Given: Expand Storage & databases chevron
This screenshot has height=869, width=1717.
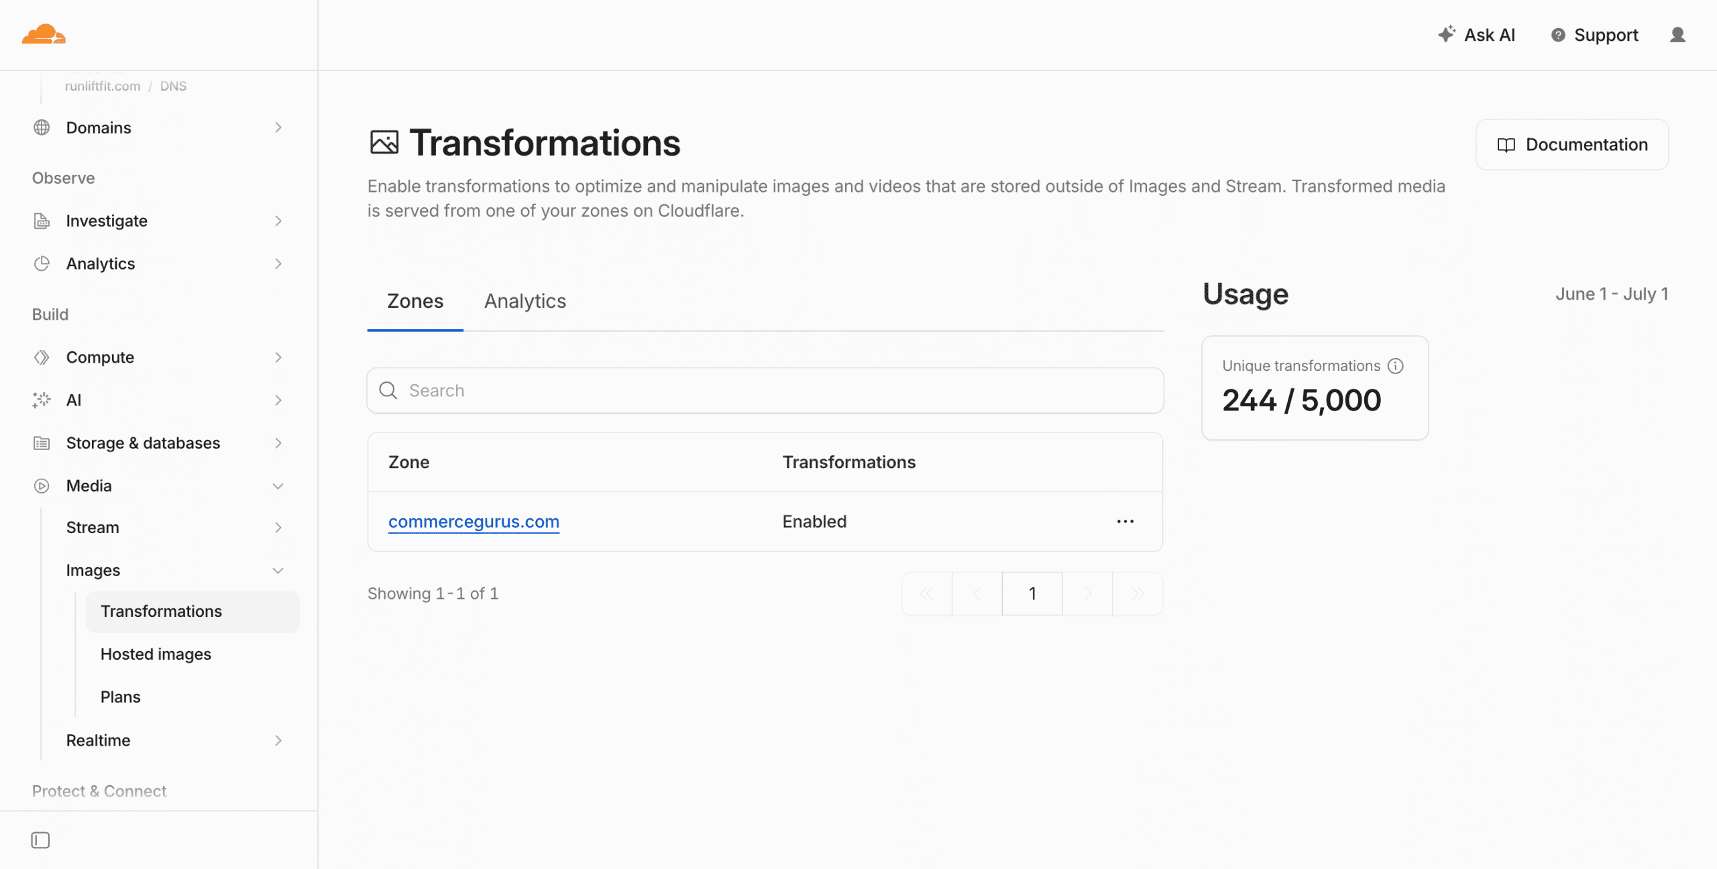Looking at the screenshot, I should (x=278, y=443).
